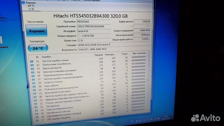This screenshot has width=224, height=126.
Task: Select the Включения/отключения attribute name
Action: 58,92
